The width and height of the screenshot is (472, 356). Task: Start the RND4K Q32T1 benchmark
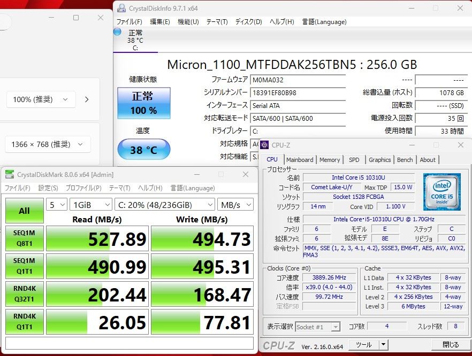click(25, 295)
